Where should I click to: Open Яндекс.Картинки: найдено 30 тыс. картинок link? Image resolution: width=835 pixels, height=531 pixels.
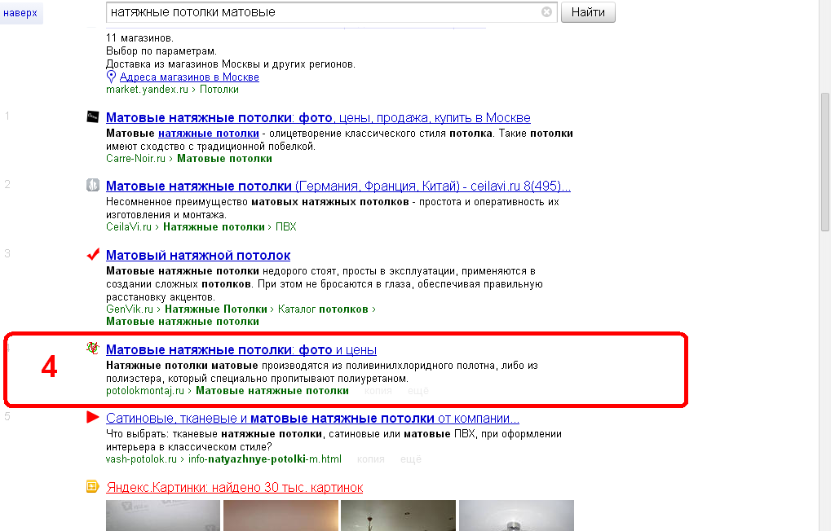(234, 487)
